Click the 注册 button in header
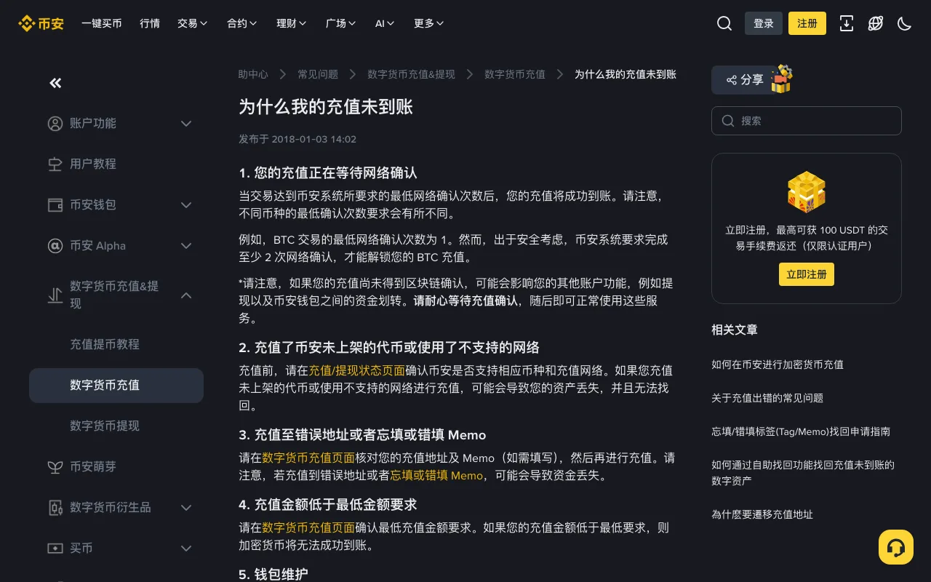 click(x=807, y=23)
